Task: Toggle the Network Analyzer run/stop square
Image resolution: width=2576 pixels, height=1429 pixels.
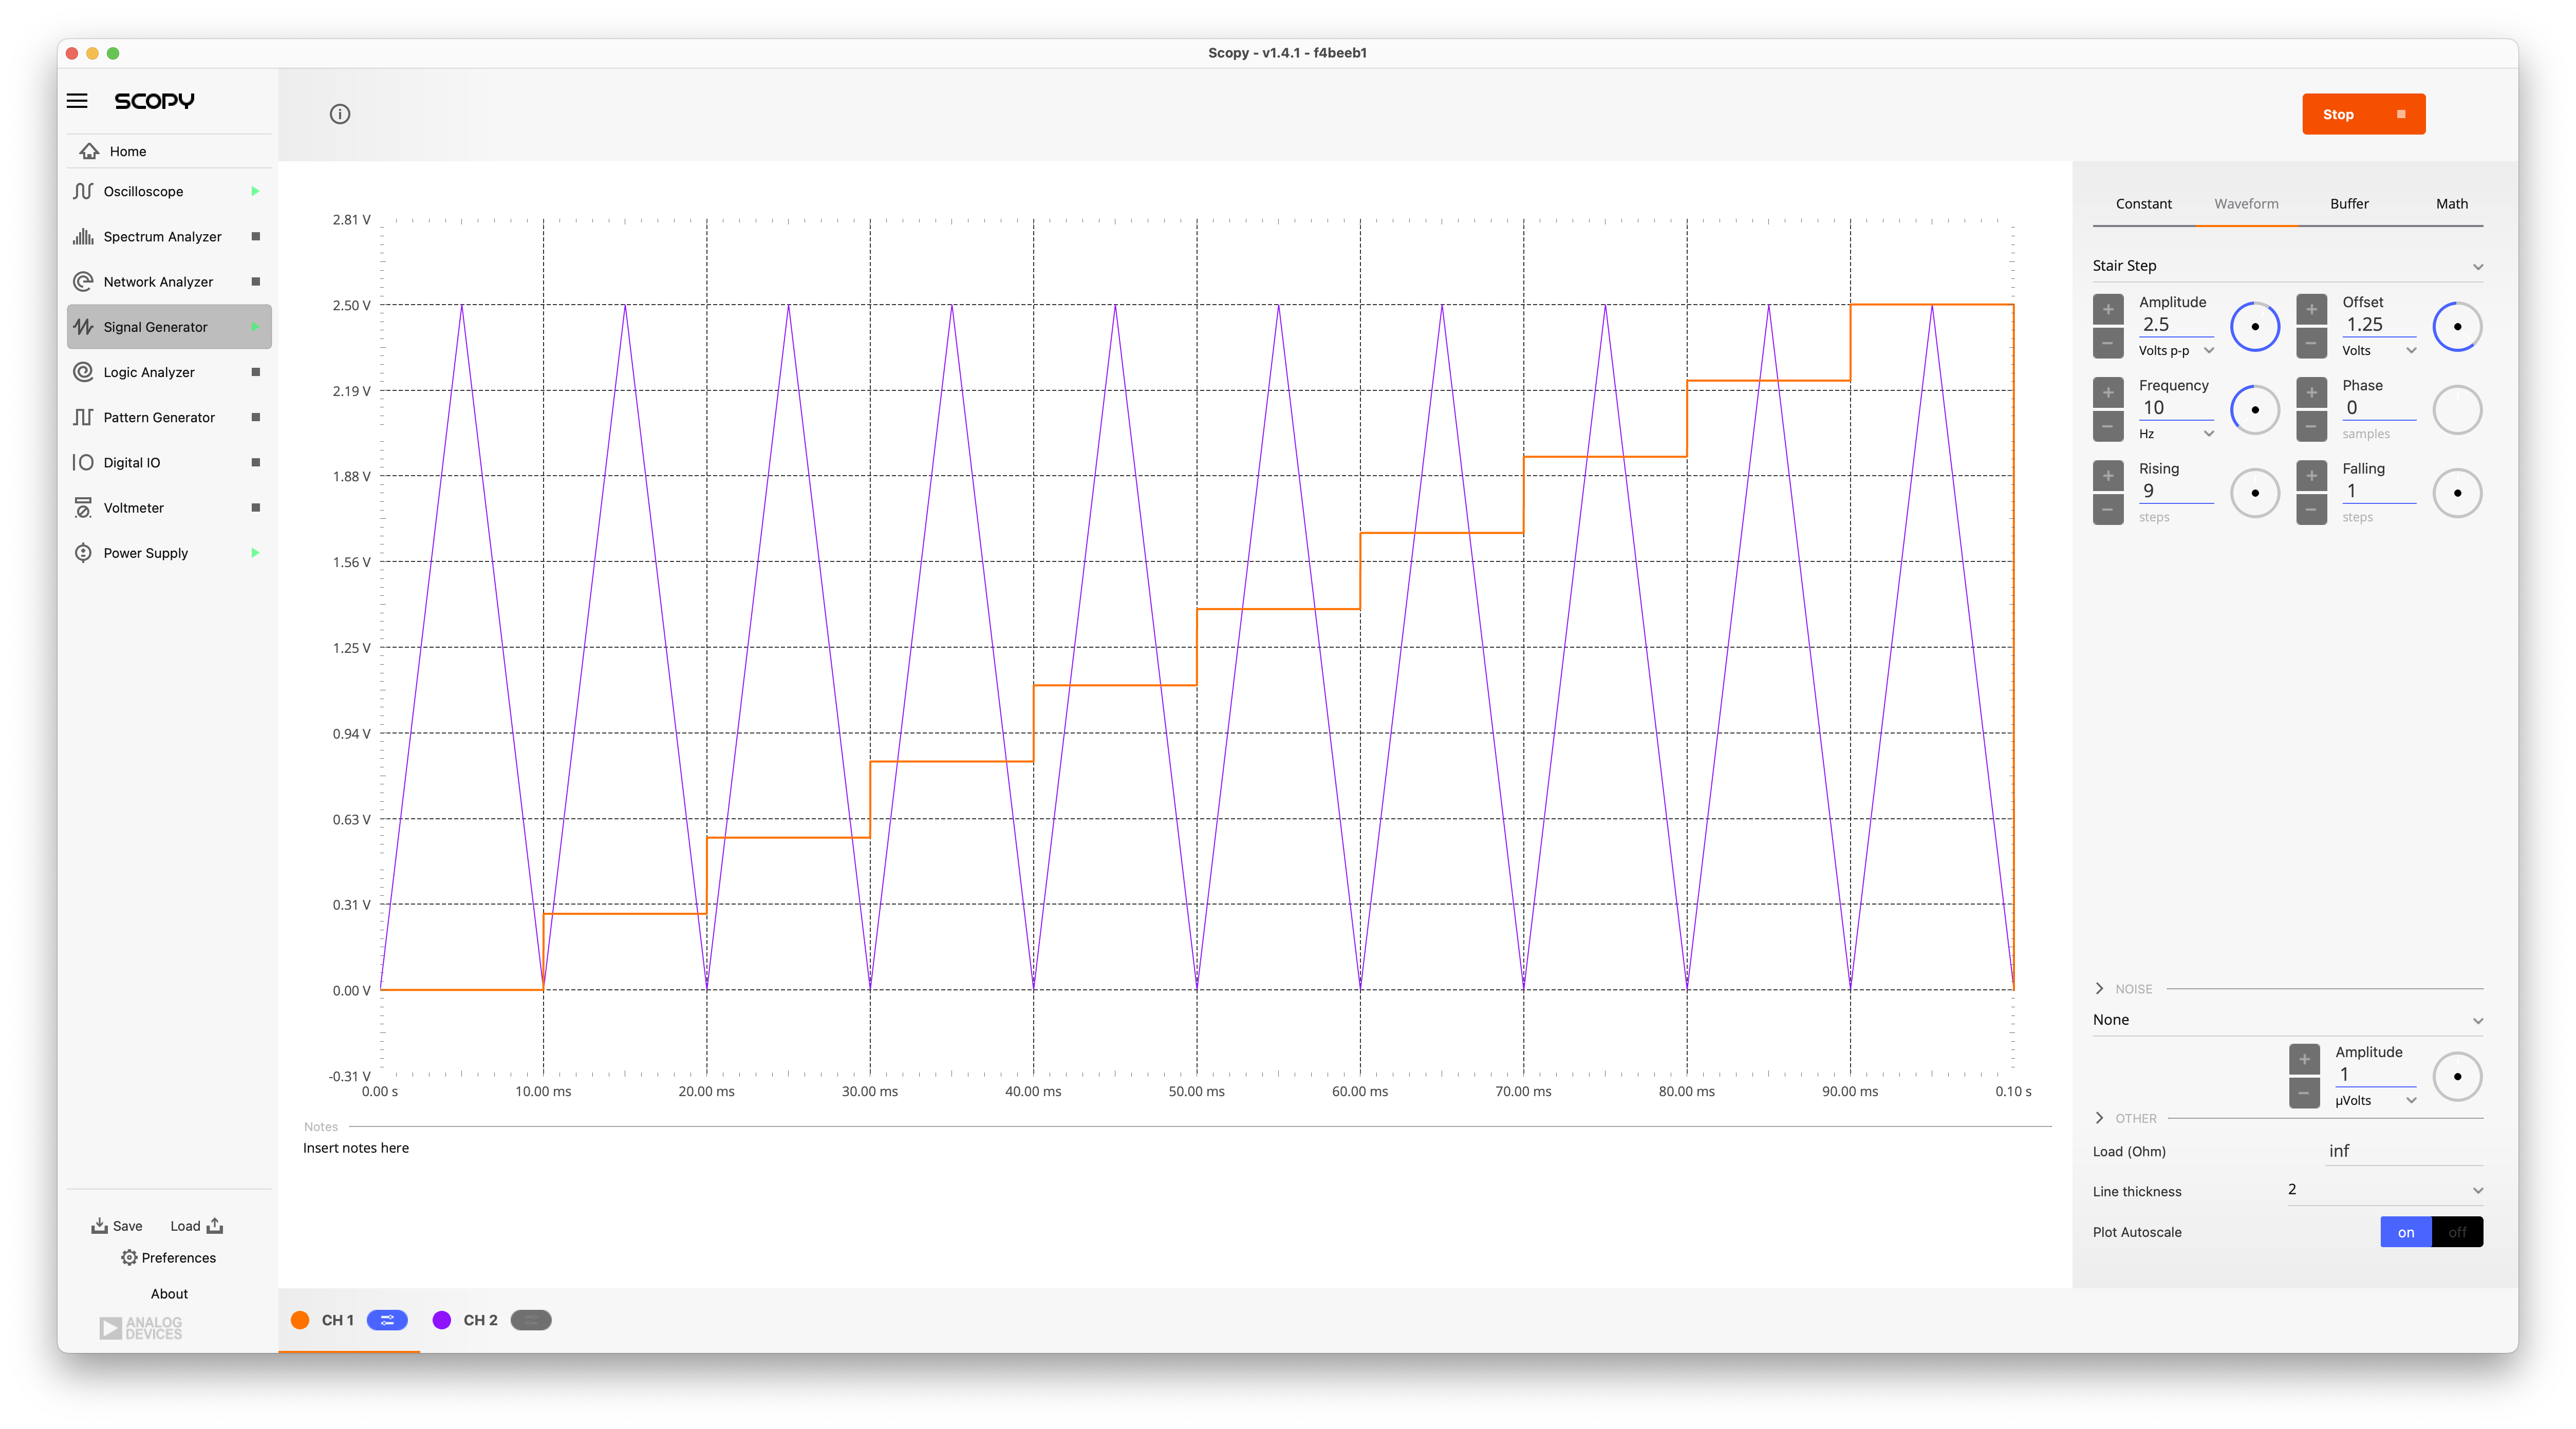Action: pyautogui.click(x=256, y=281)
